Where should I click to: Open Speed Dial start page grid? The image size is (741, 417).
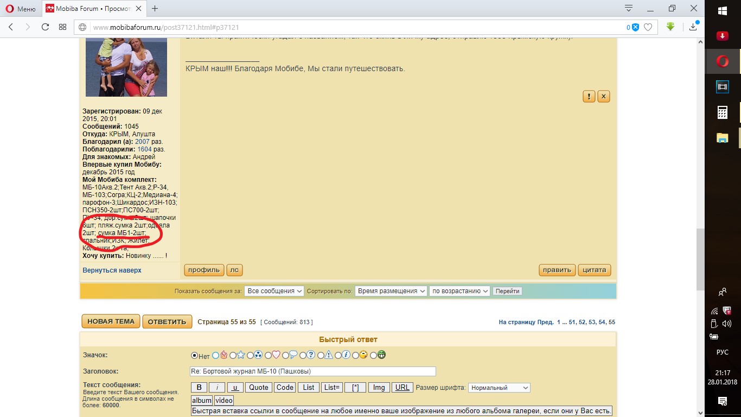pyautogui.click(x=62, y=27)
